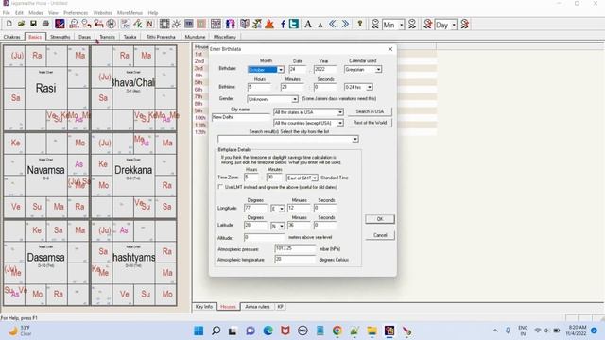Click Cancel in Enter Birthdata dialog
605x340 pixels.
coord(380,235)
